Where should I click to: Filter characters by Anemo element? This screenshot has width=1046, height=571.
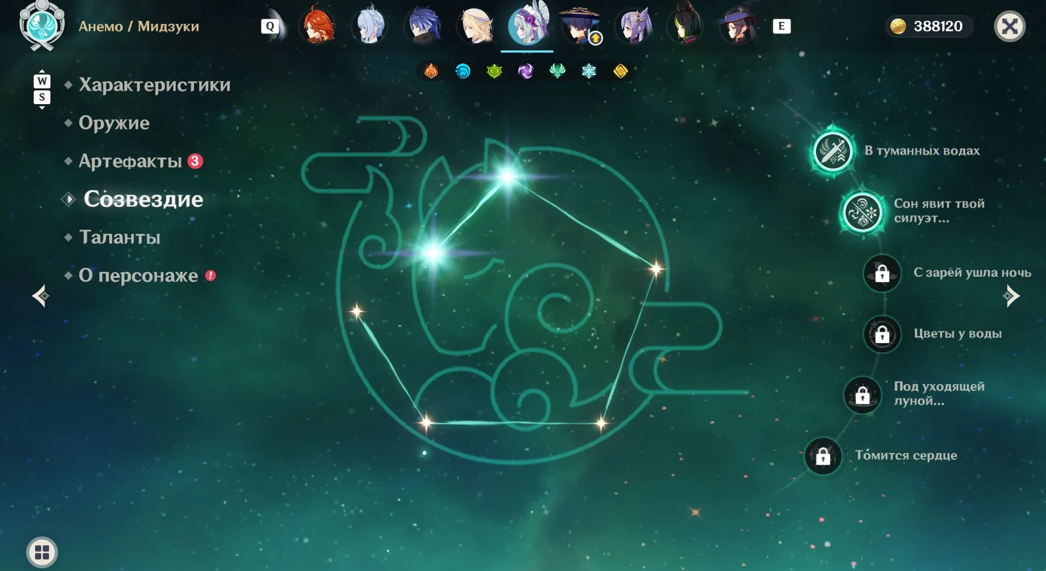tap(557, 71)
